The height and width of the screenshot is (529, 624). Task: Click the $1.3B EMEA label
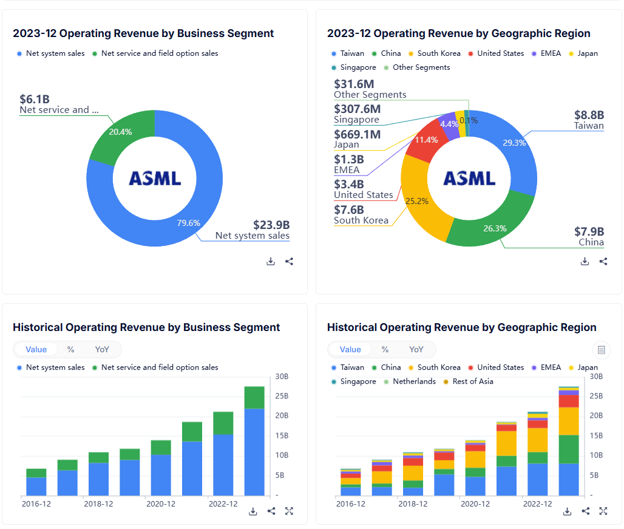(349, 165)
